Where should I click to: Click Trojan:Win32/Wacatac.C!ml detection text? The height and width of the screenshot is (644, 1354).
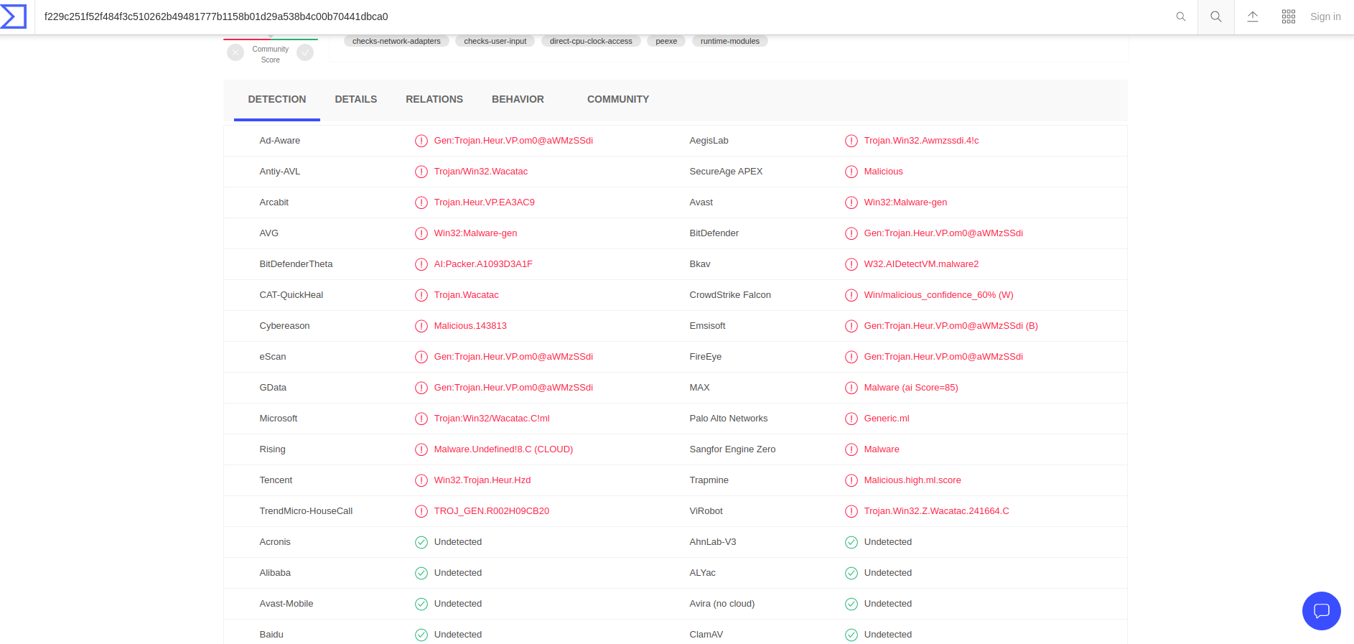pos(492,419)
